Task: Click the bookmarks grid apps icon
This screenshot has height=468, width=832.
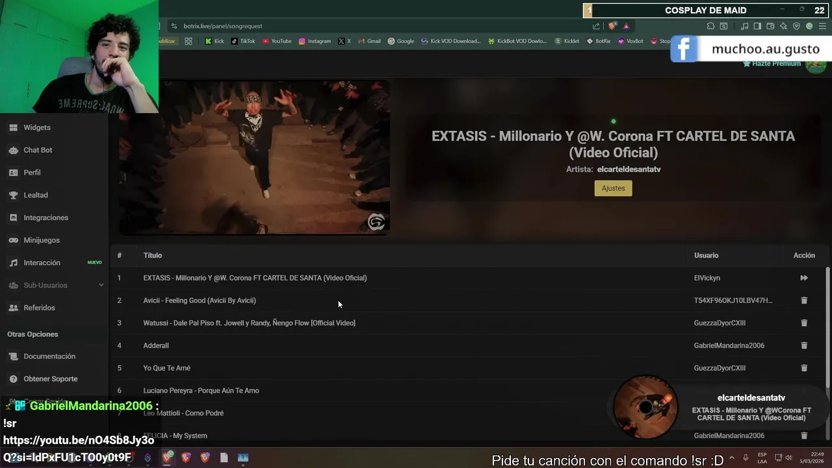Action: click(188, 41)
